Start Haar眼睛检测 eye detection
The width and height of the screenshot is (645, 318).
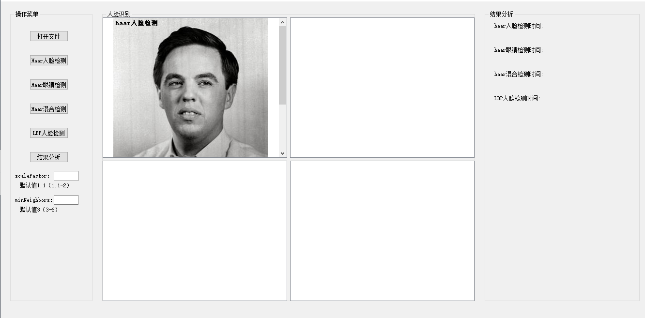tap(48, 85)
